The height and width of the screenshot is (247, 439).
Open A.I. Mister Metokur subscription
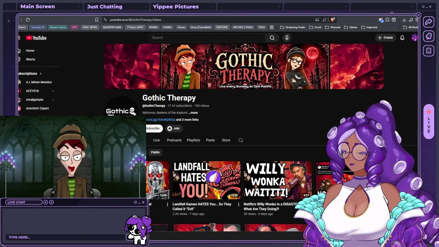pos(39,82)
